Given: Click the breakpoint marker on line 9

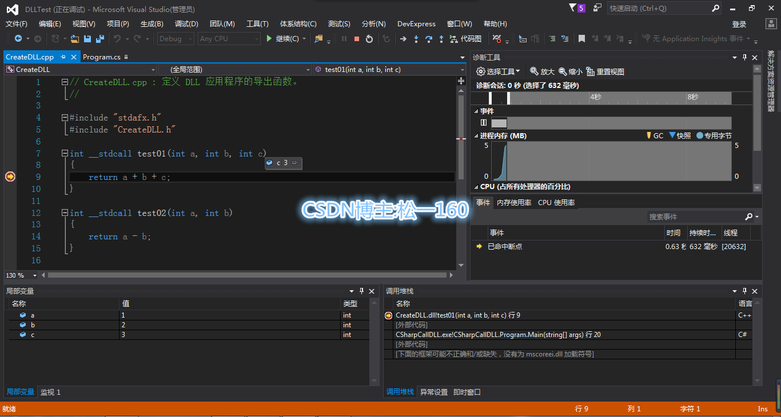Looking at the screenshot, I should (10, 177).
